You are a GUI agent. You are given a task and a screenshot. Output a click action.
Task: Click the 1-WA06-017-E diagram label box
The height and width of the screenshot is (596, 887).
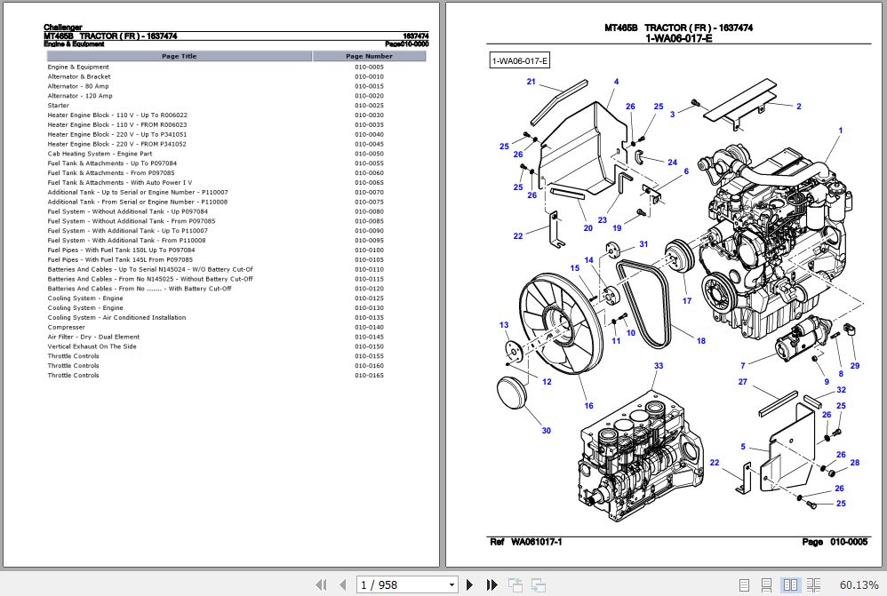pyautogui.click(x=521, y=60)
